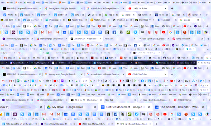Click the Slack icon on "Slack | design" tab
The image size is (211, 126).
pos(178,63)
